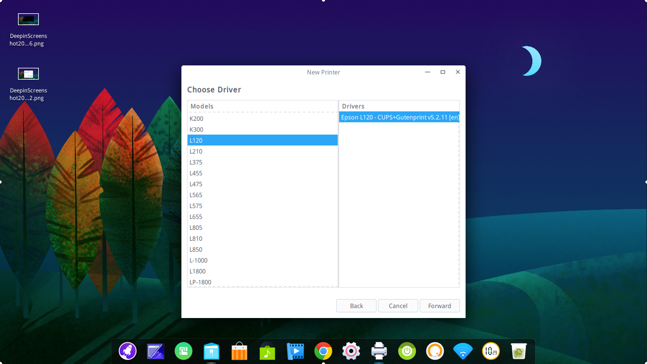This screenshot has height=364, width=647.
Task: Open the Trash from the dock
Action: [x=519, y=351]
